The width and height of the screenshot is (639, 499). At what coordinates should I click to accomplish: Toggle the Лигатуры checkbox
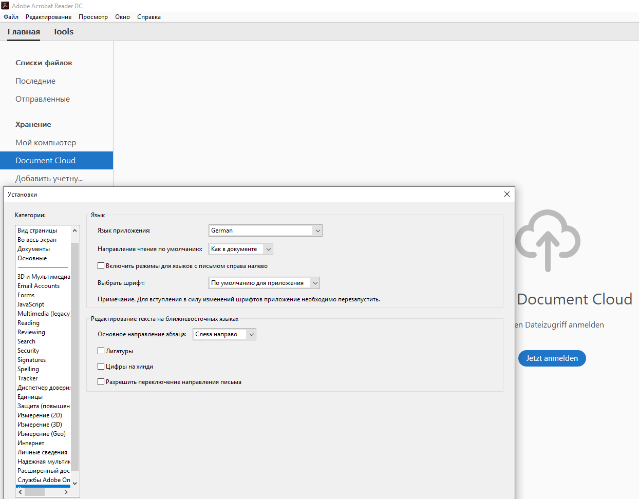(x=101, y=351)
